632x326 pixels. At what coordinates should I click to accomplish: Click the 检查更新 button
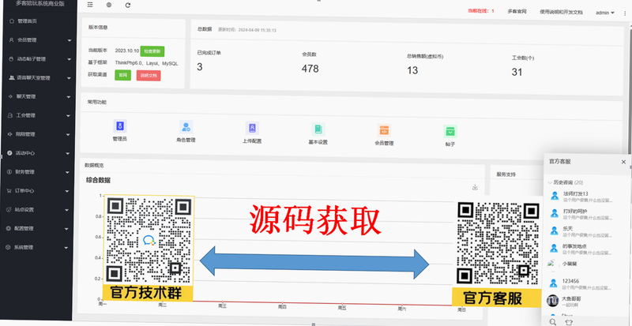(152, 51)
